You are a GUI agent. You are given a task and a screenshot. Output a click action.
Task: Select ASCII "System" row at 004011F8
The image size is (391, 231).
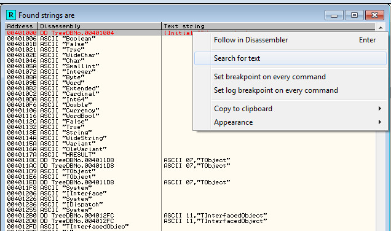tap(190, 187)
